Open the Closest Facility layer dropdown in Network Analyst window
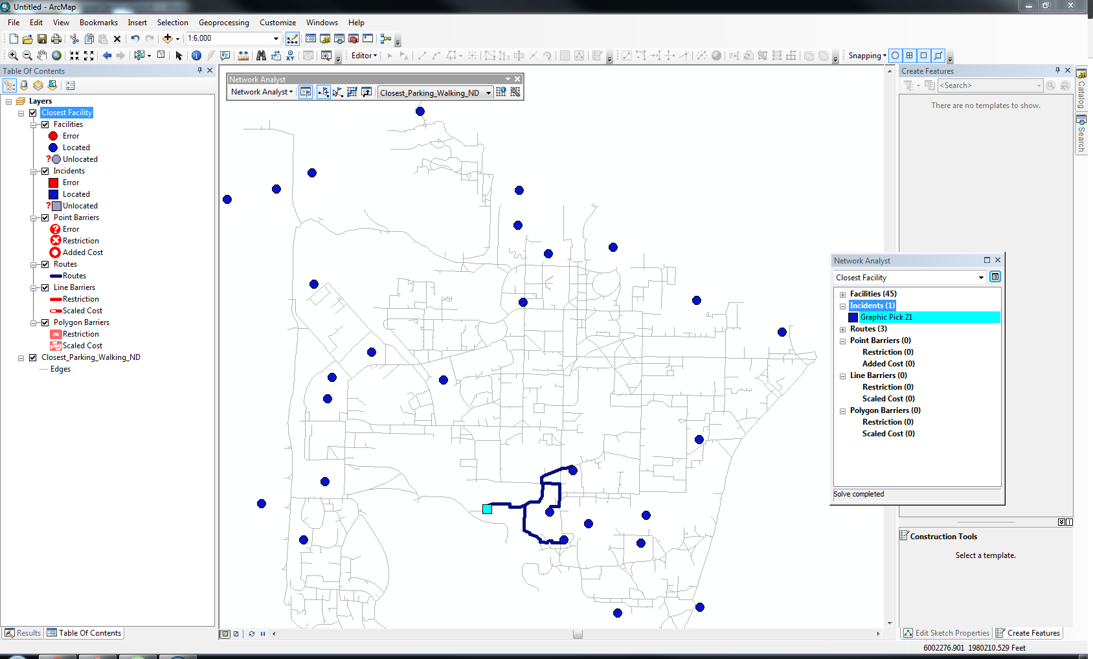 point(981,278)
